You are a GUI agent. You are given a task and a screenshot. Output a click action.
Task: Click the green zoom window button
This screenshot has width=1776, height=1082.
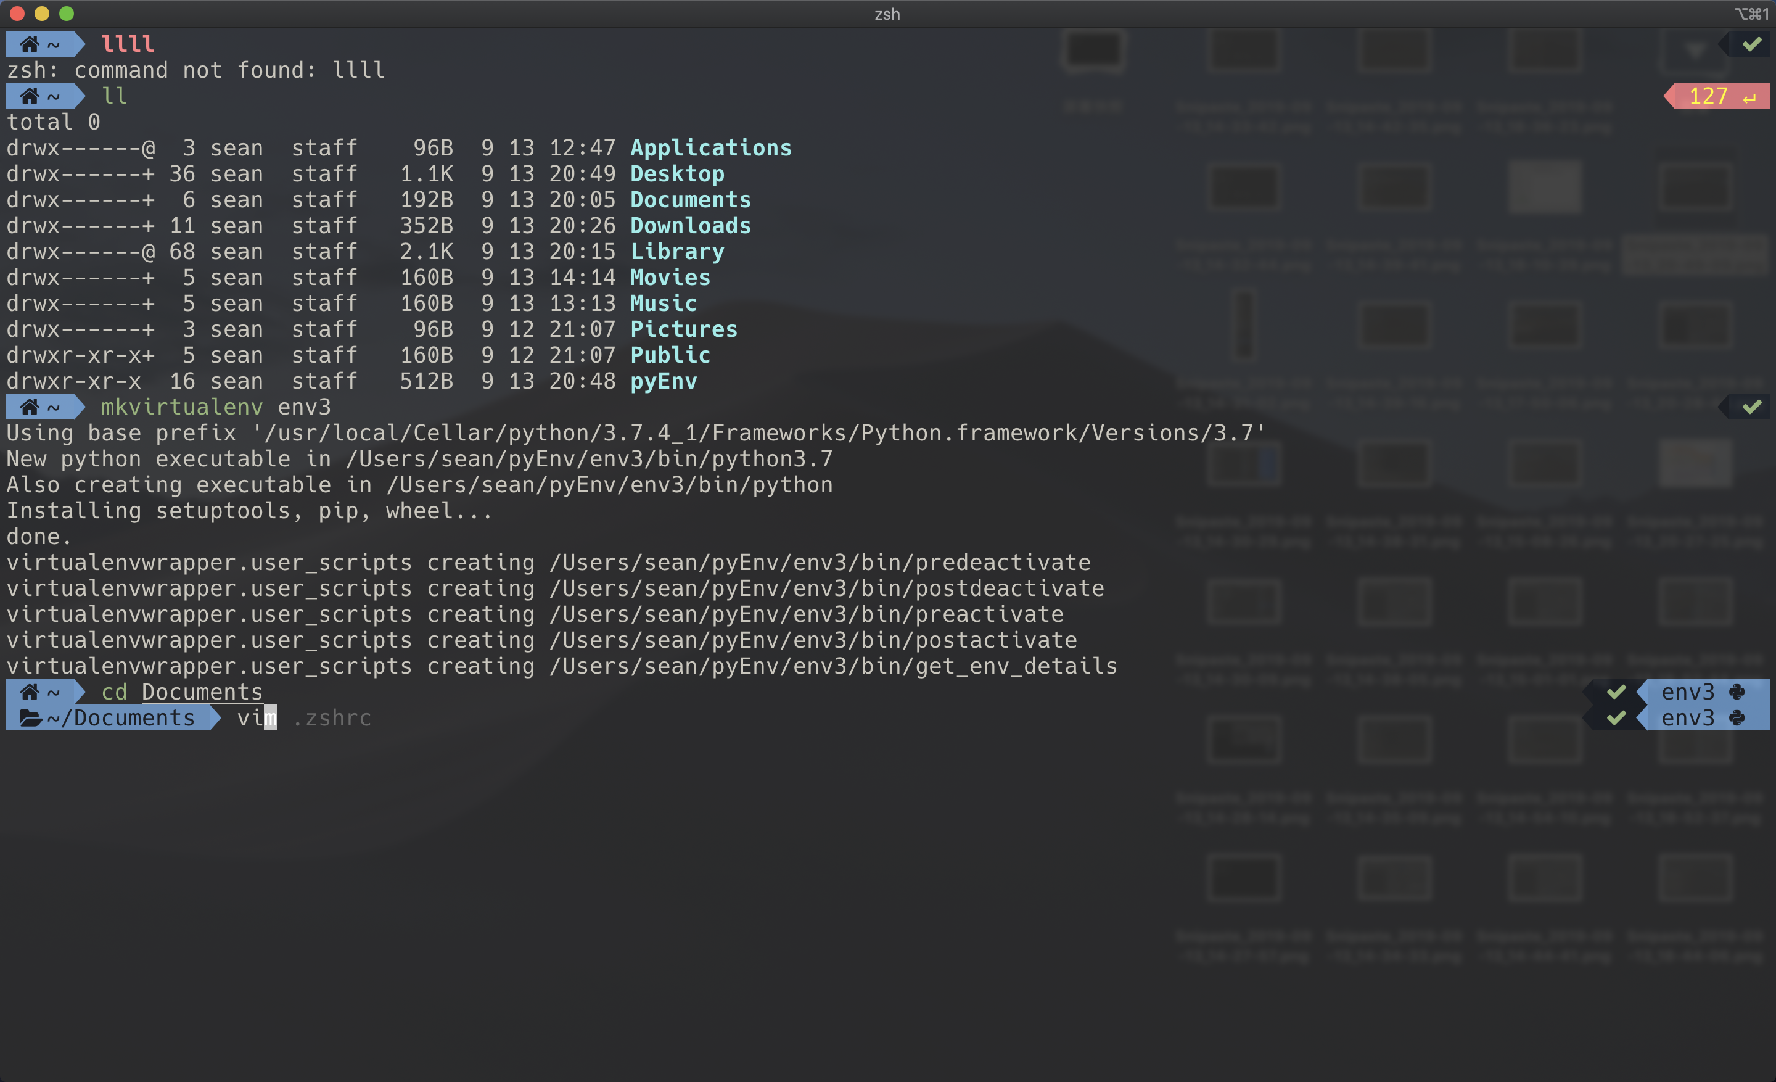coord(67,13)
